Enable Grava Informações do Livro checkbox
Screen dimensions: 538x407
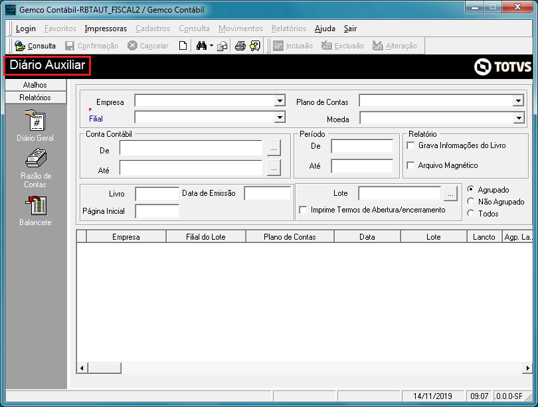point(410,145)
